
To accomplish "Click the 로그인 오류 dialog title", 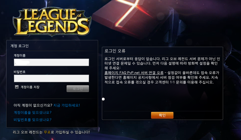I will coord(115,51).
